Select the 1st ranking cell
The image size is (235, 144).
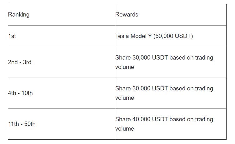62,36
